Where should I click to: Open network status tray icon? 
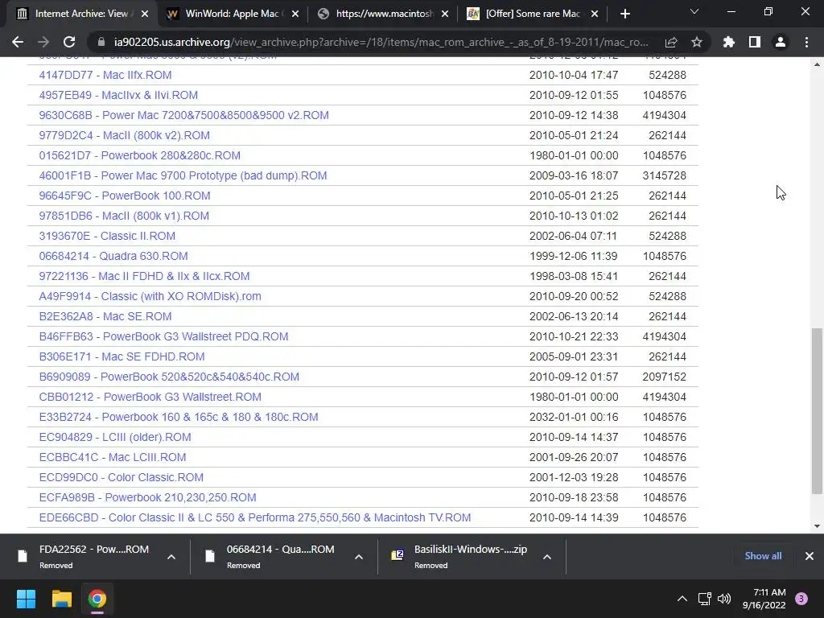(x=704, y=599)
